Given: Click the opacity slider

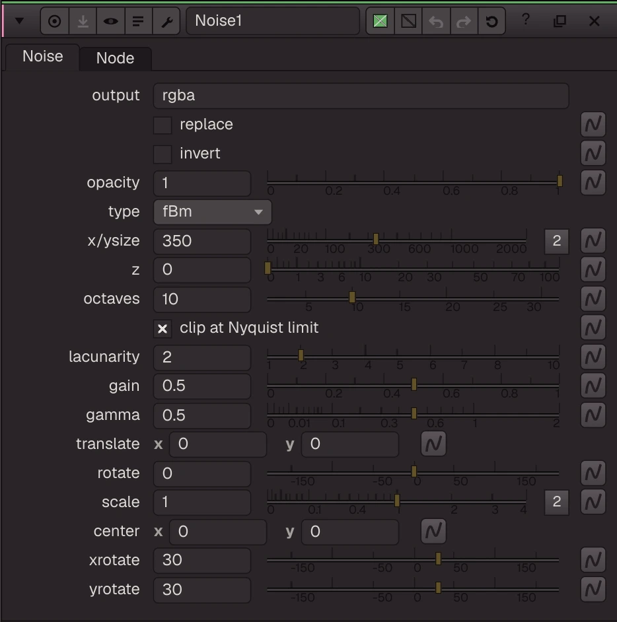Looking at the screenshot, I should tap(413, 182).
